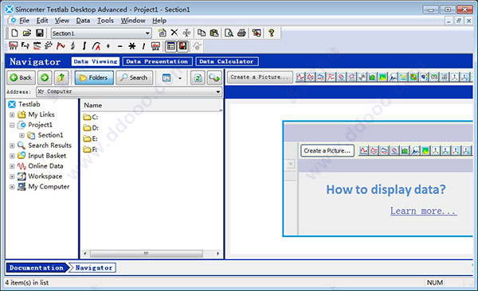478x291 pixels.
Task: Click the file list scroll right arrow
Action: (x=217, y=254)
